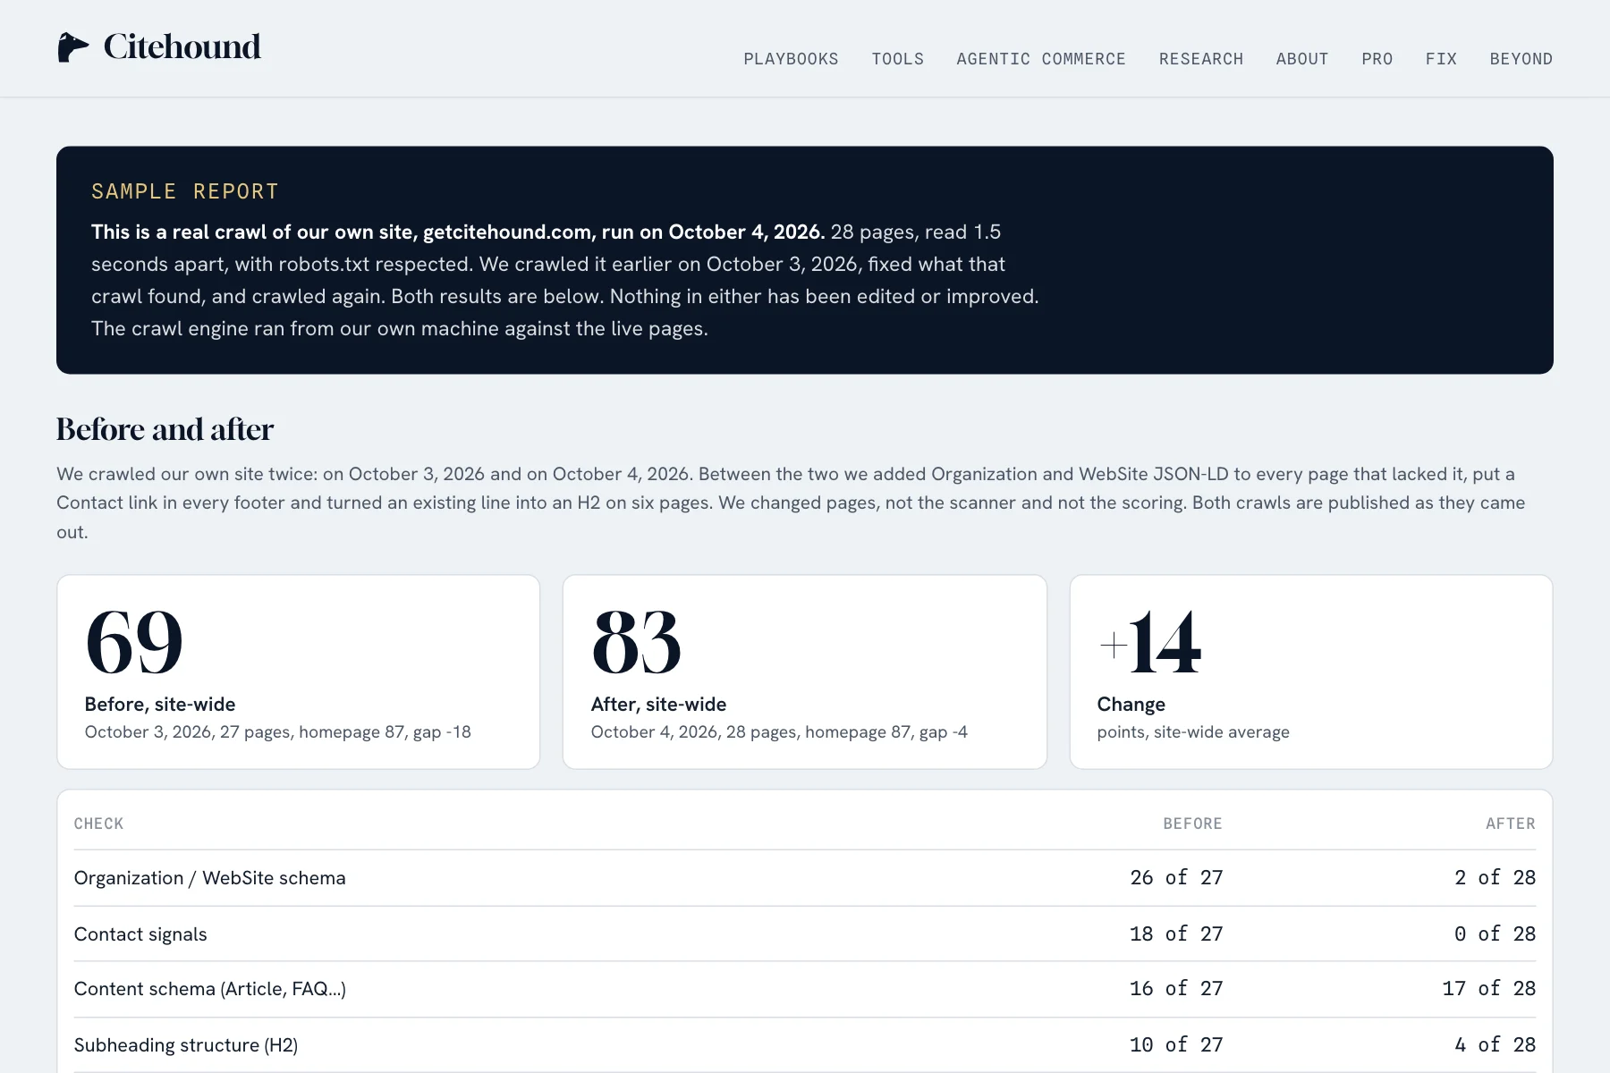Image resolution: width=1610 pixels, height=1073 pixels.
Task: Click the AFTER column header
Action: 1511,824
